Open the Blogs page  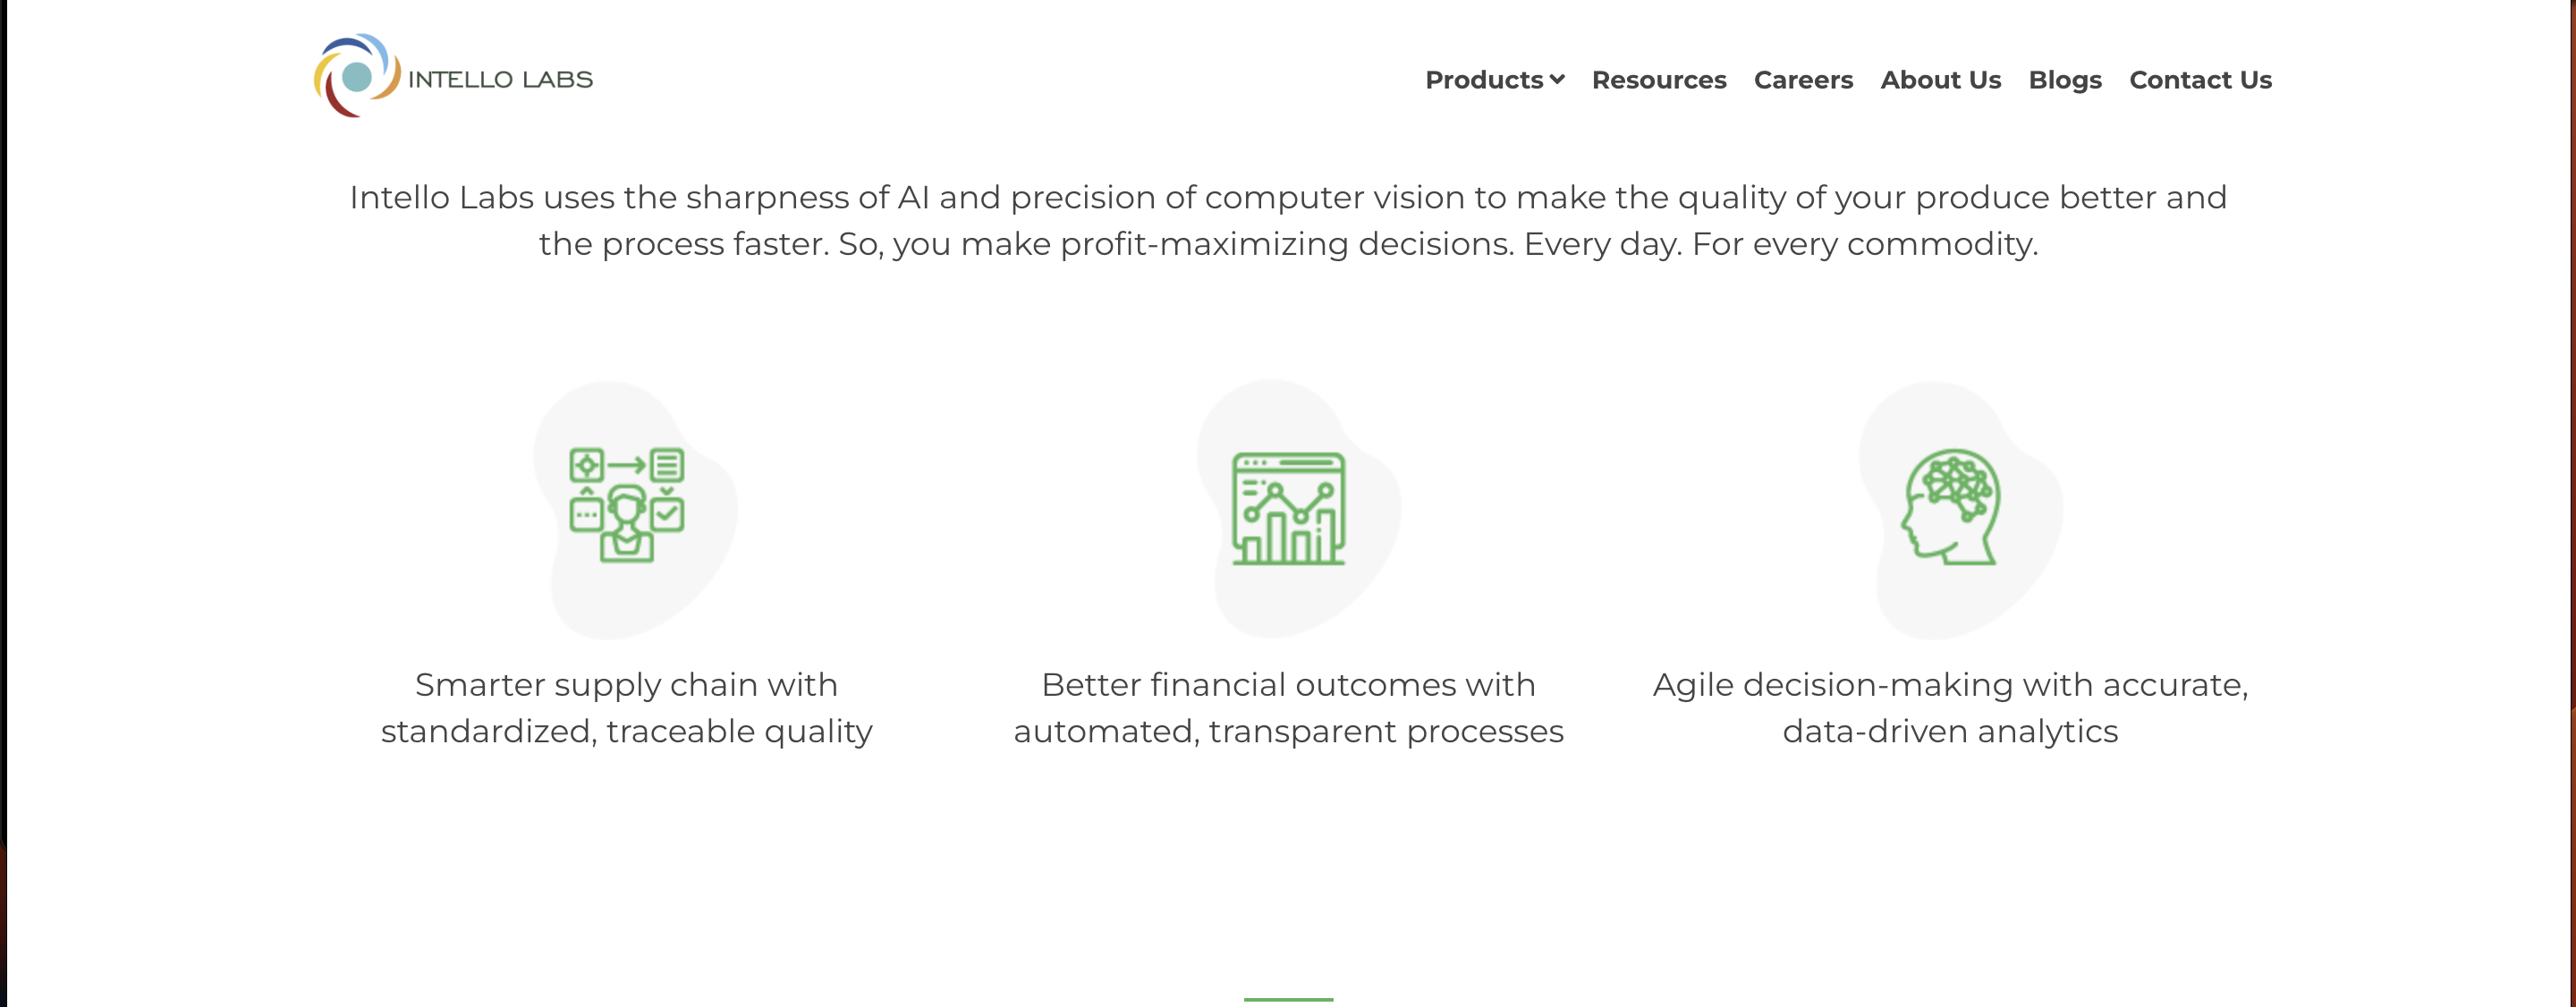click(2064, 80)
